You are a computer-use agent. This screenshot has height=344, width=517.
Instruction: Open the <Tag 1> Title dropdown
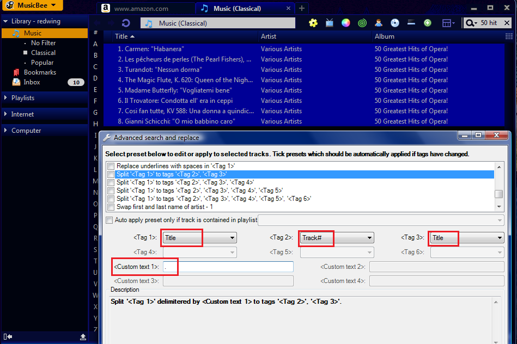tap(200, 238)
